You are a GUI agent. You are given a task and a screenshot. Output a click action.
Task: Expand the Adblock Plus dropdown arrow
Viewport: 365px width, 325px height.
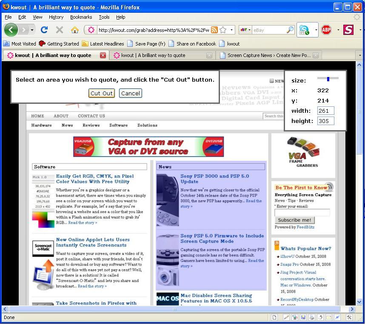click(x=338, y=30)
